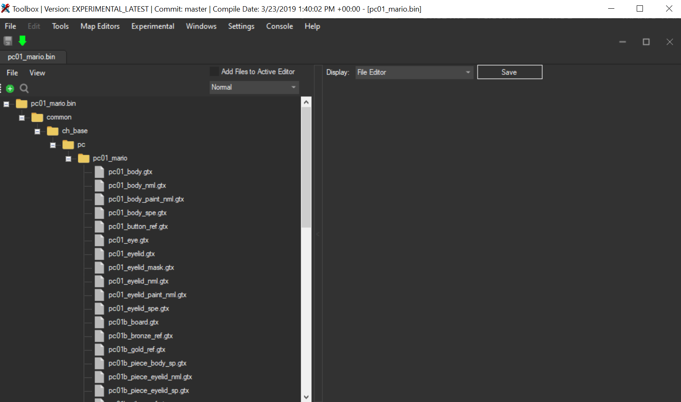This screenshot has height=402, width=681.
Task: Switch to the pc01_mario.bin tab
Action: [x=33, y=57]
